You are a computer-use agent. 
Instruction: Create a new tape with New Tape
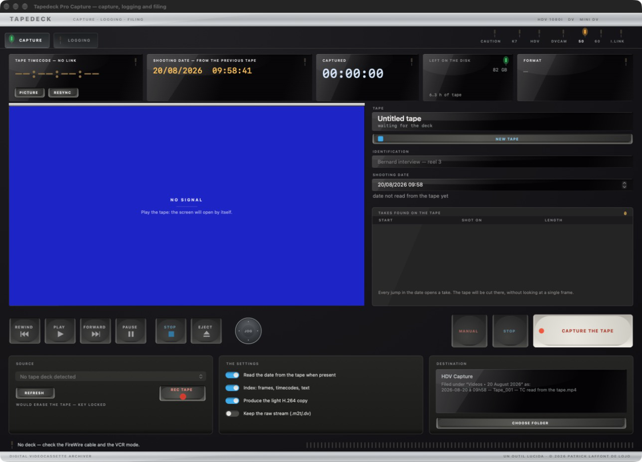pyautogui.click(x=502, y=139)
